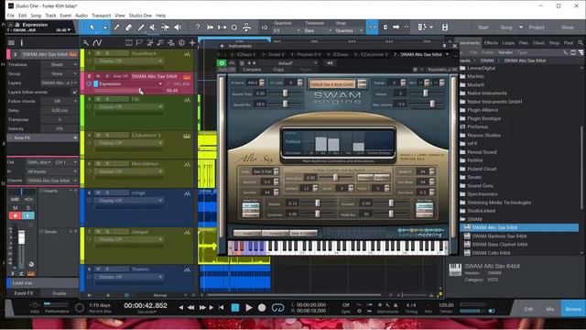Image resolution: width=586 pixels, height=330 pixels.
Task: Sort browser by Vendor
Action: pos(505,52)
